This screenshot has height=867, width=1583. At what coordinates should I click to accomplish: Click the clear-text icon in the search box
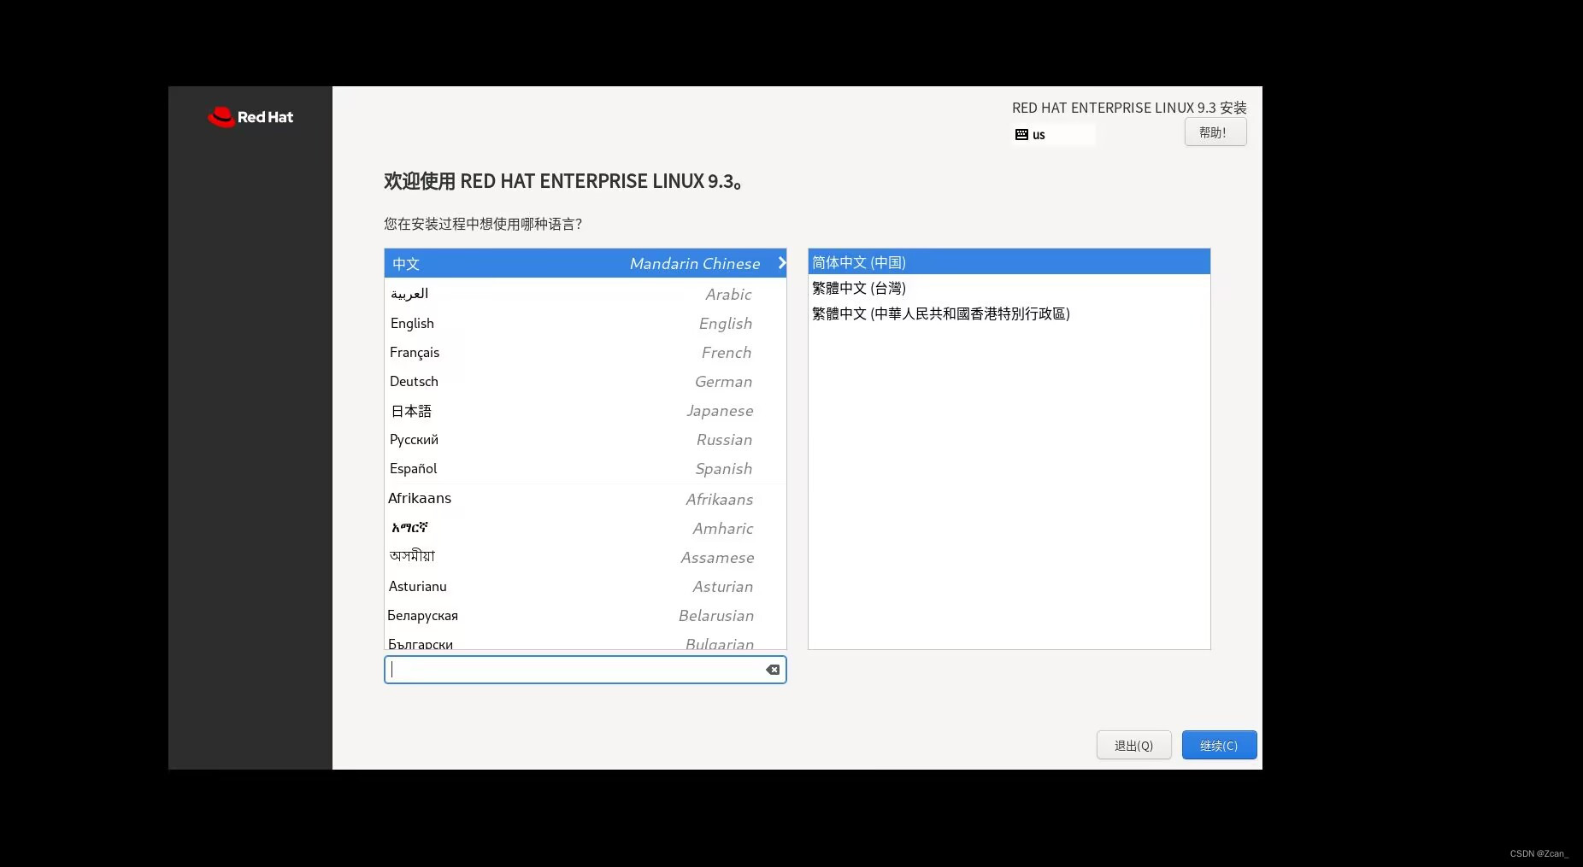[x=773, y=670]
